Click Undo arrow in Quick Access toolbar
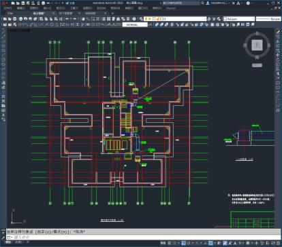 (x=48, y=3)
